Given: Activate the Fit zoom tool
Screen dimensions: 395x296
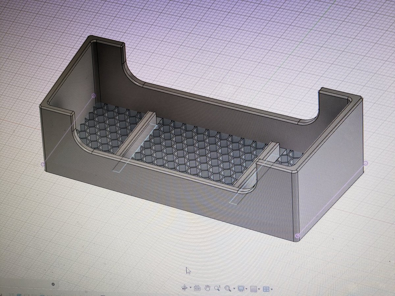Looking at the screenshot, I should pyautogui.click(x=227, y=288).
